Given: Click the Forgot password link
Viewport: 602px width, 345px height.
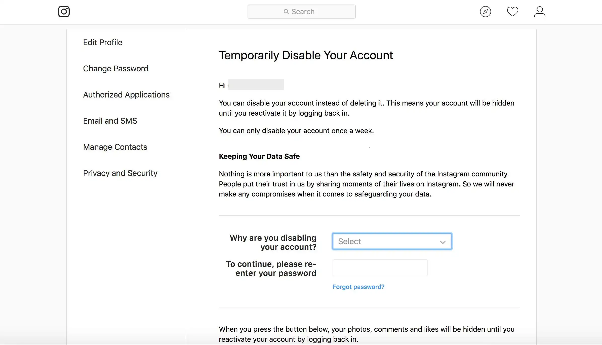Looking at the screenshot, I should click(x=358, y=287).
